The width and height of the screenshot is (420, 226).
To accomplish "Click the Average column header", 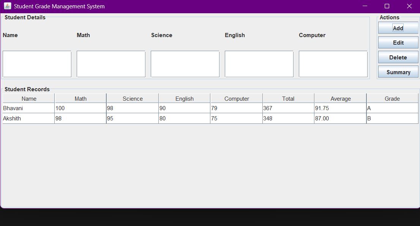I will (x=341, y=99).
